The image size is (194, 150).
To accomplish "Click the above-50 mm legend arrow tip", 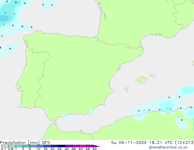I will (x=97, y=146).
